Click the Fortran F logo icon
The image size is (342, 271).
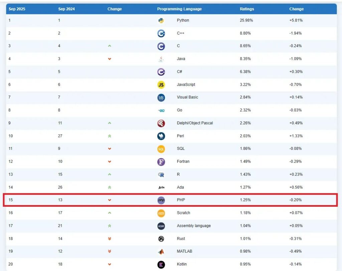(x=161, y=162)
